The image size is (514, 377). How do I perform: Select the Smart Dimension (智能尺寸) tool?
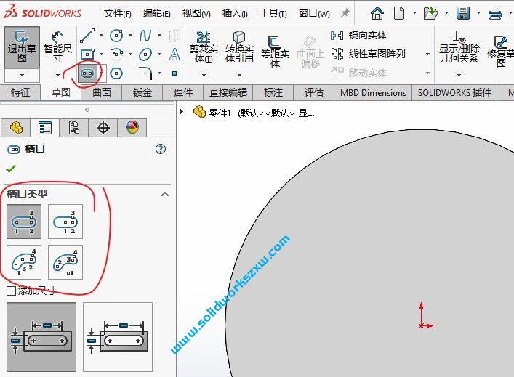(x=58, y=46)
